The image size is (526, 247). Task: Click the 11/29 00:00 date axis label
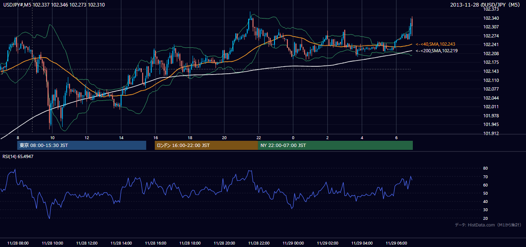pos(293,243)
